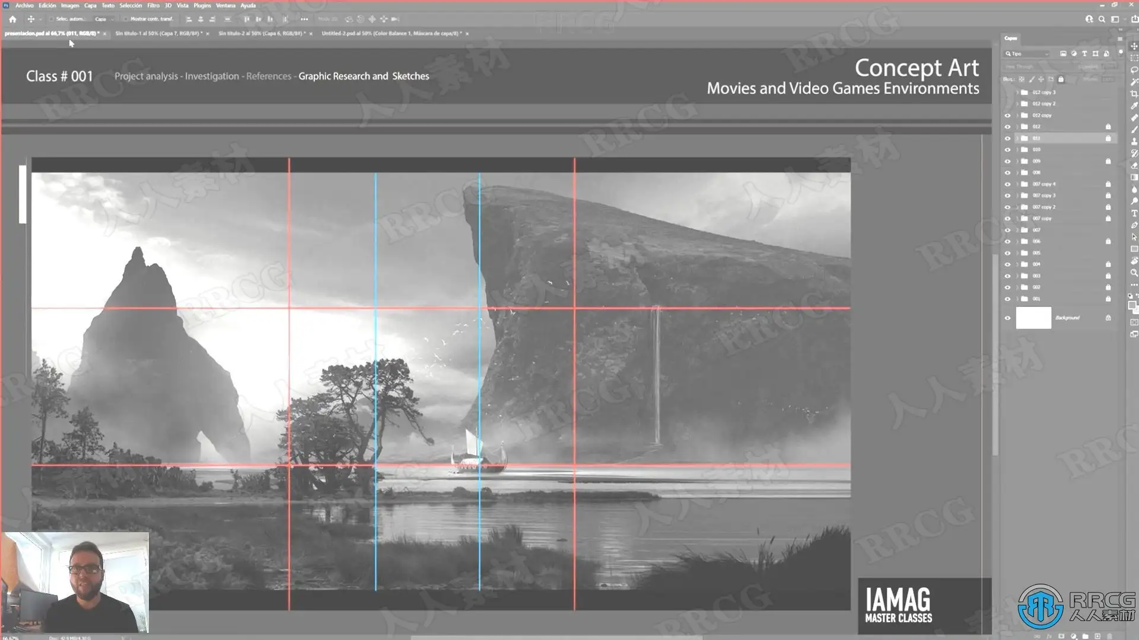Select the Pen tool
This screenshot has height=640, width=1139.
(1134, 225)
